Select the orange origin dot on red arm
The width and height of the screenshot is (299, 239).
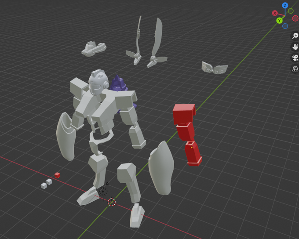tap(192, 148)
